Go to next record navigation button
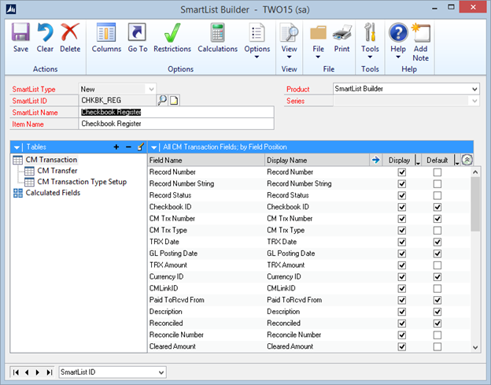Screen dimensions: 491x385 coord(38,372)
